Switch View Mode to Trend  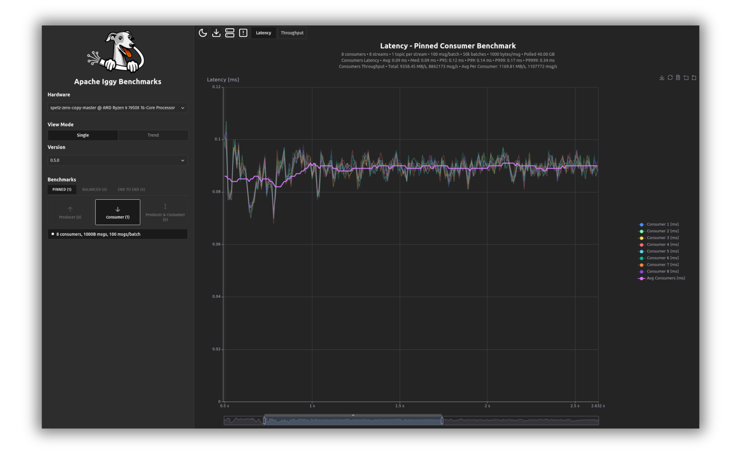[153, 135]
